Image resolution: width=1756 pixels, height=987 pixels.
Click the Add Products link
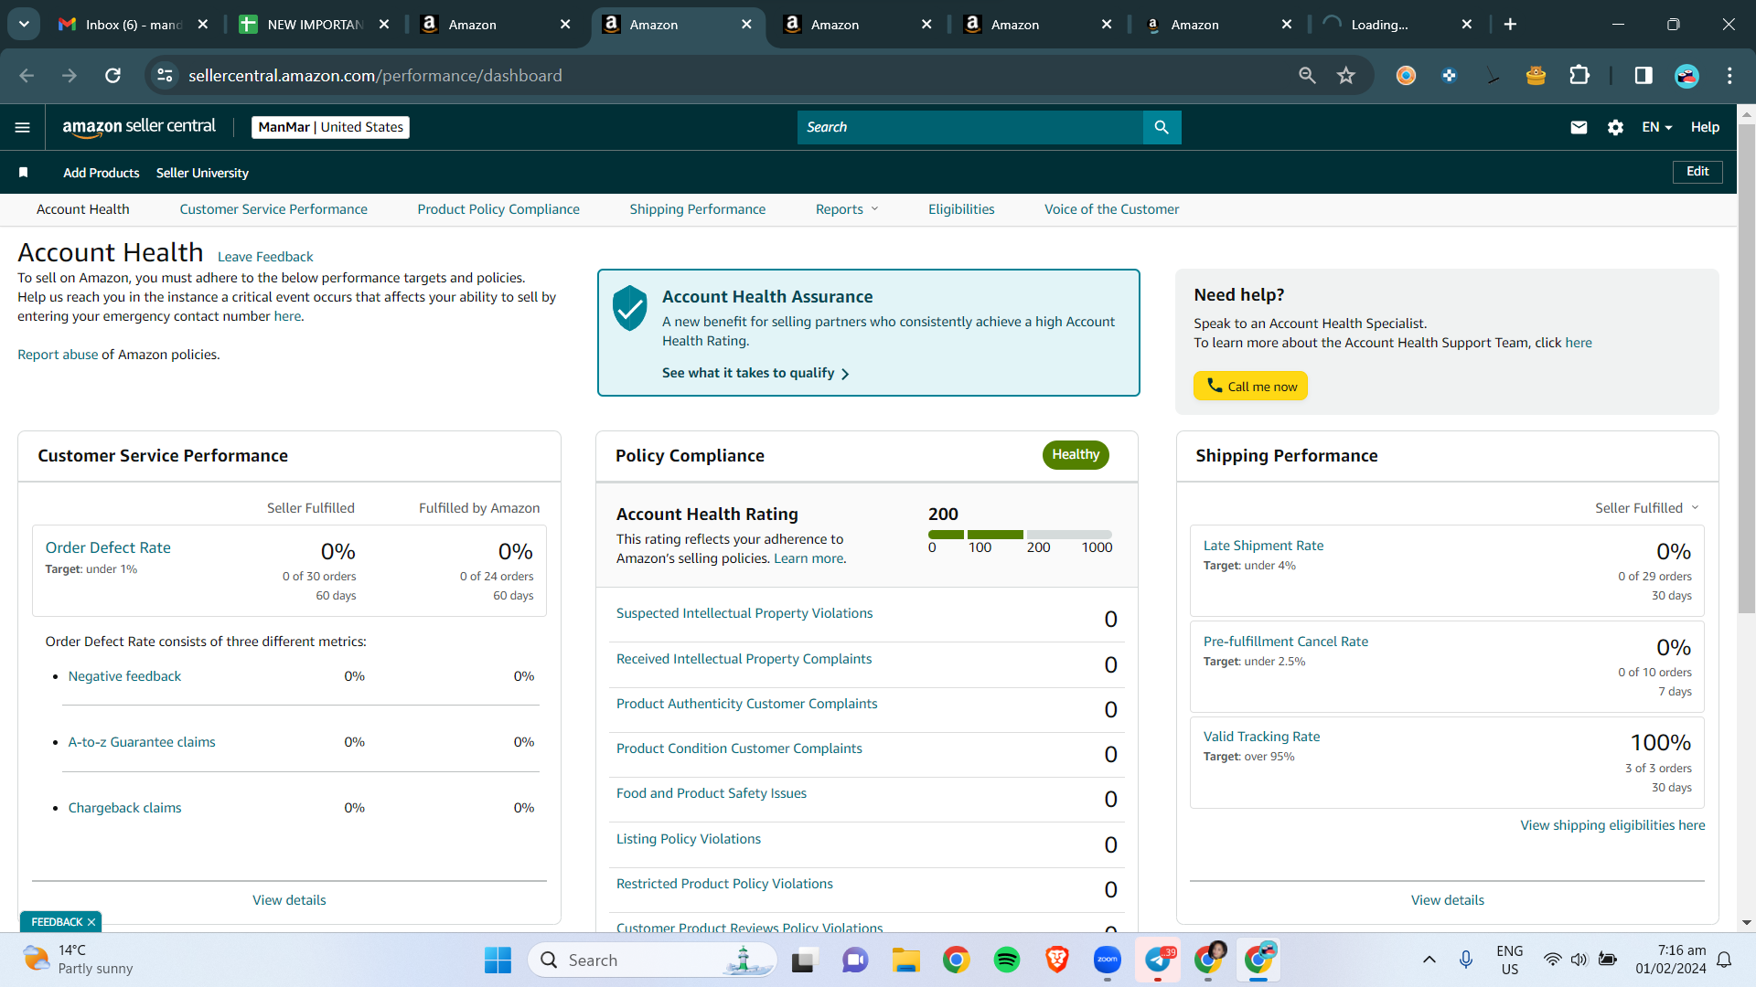coord(102,173)
